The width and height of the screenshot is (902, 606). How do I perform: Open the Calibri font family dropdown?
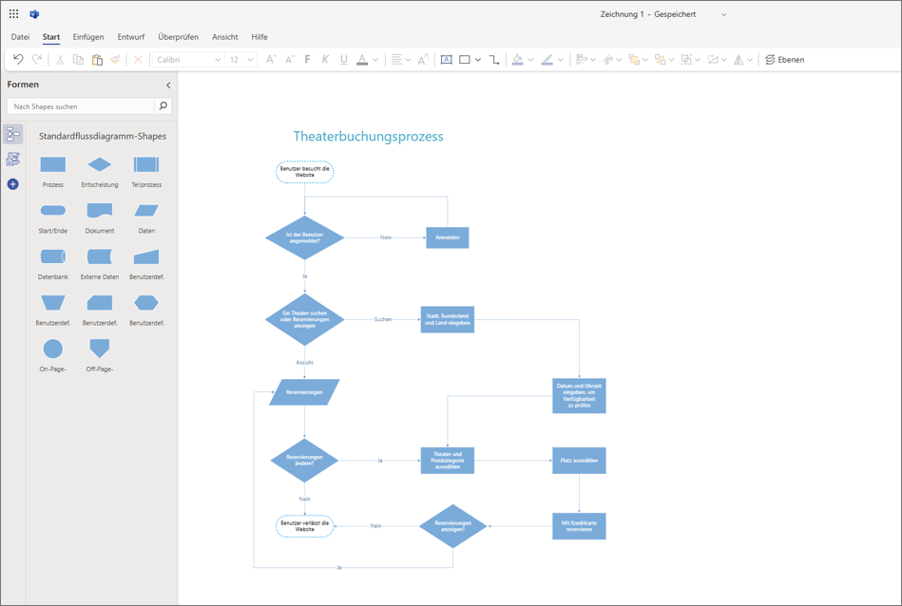click(218, 59)
